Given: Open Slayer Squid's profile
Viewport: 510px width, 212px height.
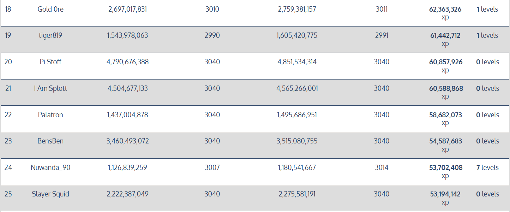Looking at the screenshot, I should [x=50, y=194].
